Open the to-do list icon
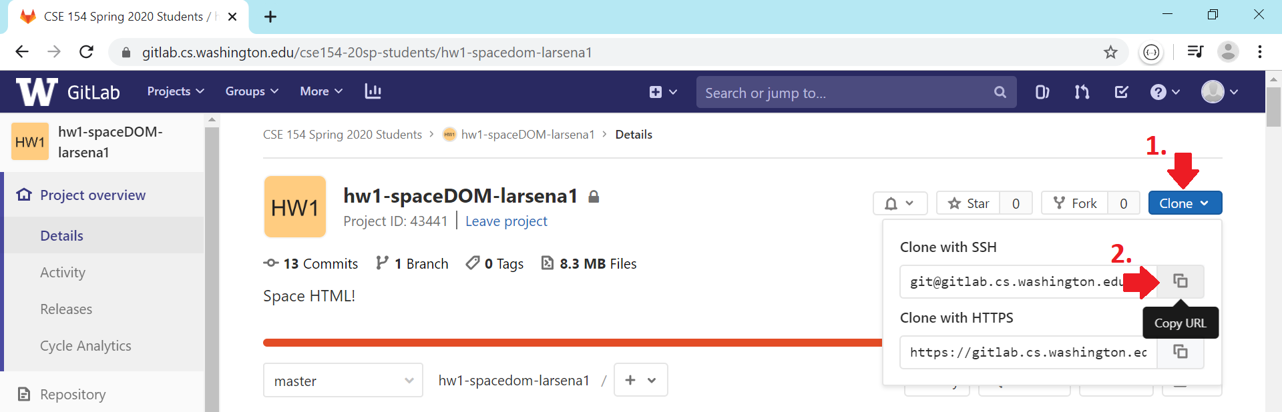The height and width of the screenshot is (412, 1282). tap(1121, 92)
